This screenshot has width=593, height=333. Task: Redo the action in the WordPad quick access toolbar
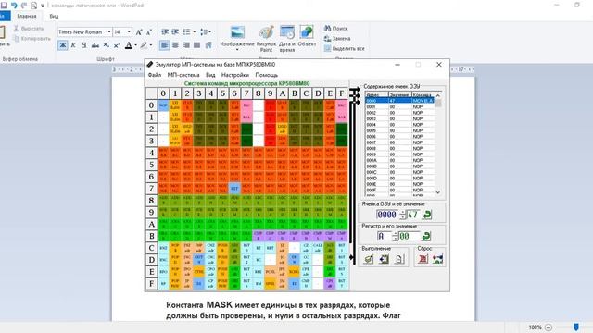(x=24, y=6)
